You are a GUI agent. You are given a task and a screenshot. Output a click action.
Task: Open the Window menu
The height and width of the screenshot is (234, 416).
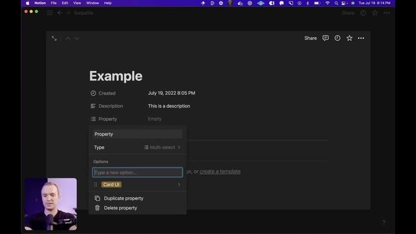(92, 3)
